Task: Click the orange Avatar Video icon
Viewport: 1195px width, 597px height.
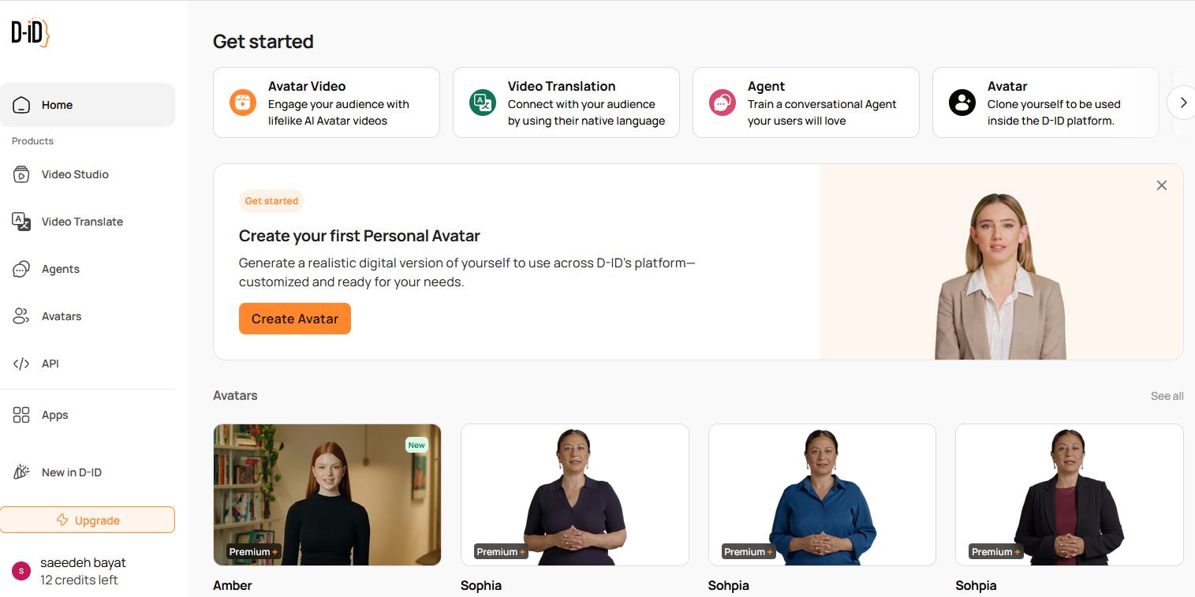Action: [x=243, y=103]
